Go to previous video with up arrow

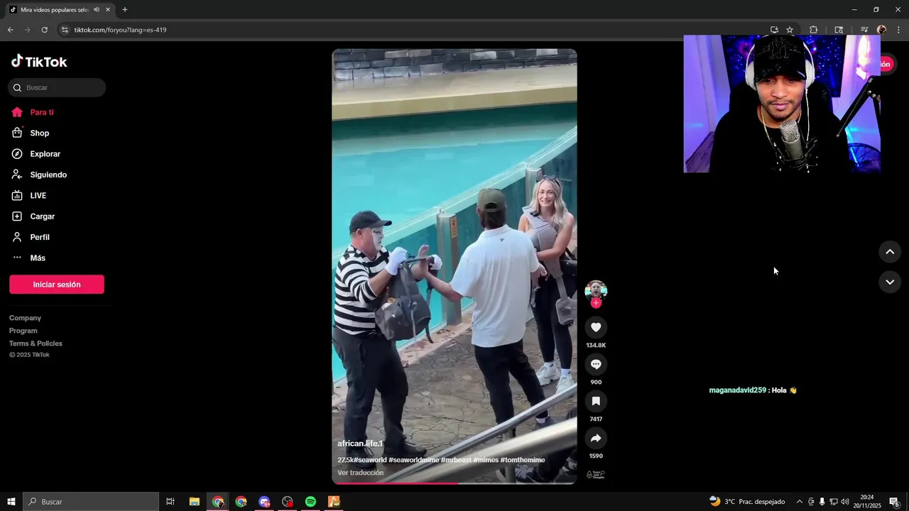pyautogui.click(x=890, y=252)
